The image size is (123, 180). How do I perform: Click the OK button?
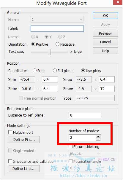[x=105, y=16]
